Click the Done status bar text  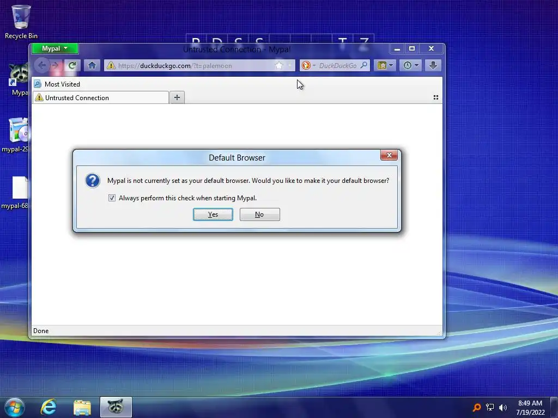[41, 331]
